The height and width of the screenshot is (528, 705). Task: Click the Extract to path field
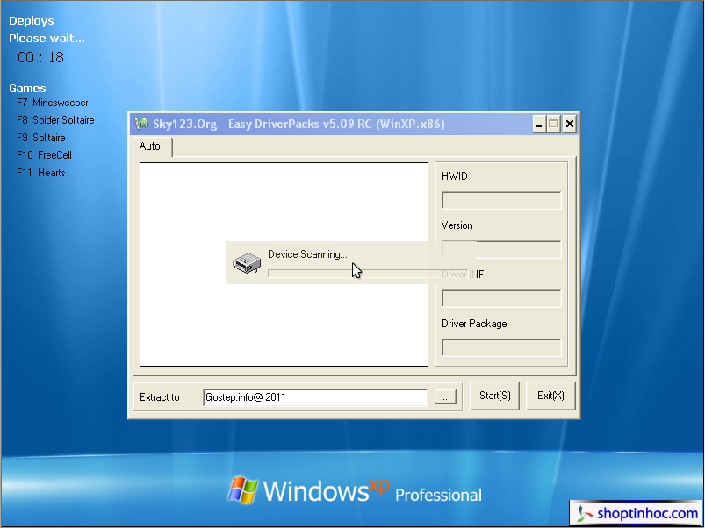click(315, 397)
